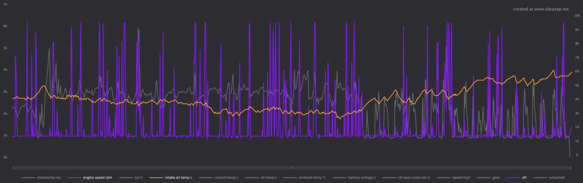Toggle the engine speed rpm series
The width and height of the screenshot is (583, 183).
click(x=90, y=177)
